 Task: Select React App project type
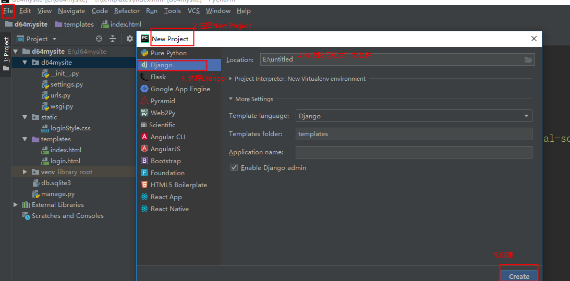click(x=179, y=197)
